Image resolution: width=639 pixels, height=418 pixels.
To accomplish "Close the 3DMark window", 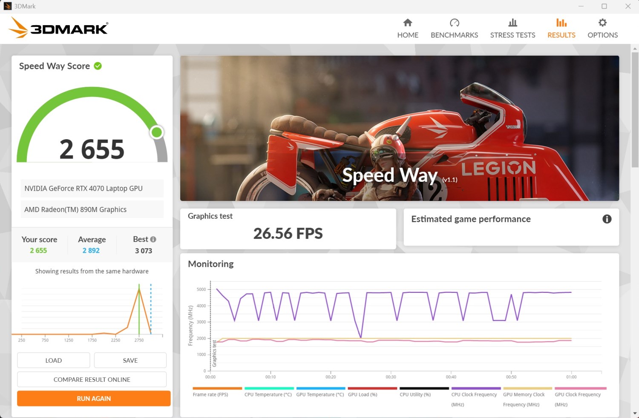I will tap(628, 6).
